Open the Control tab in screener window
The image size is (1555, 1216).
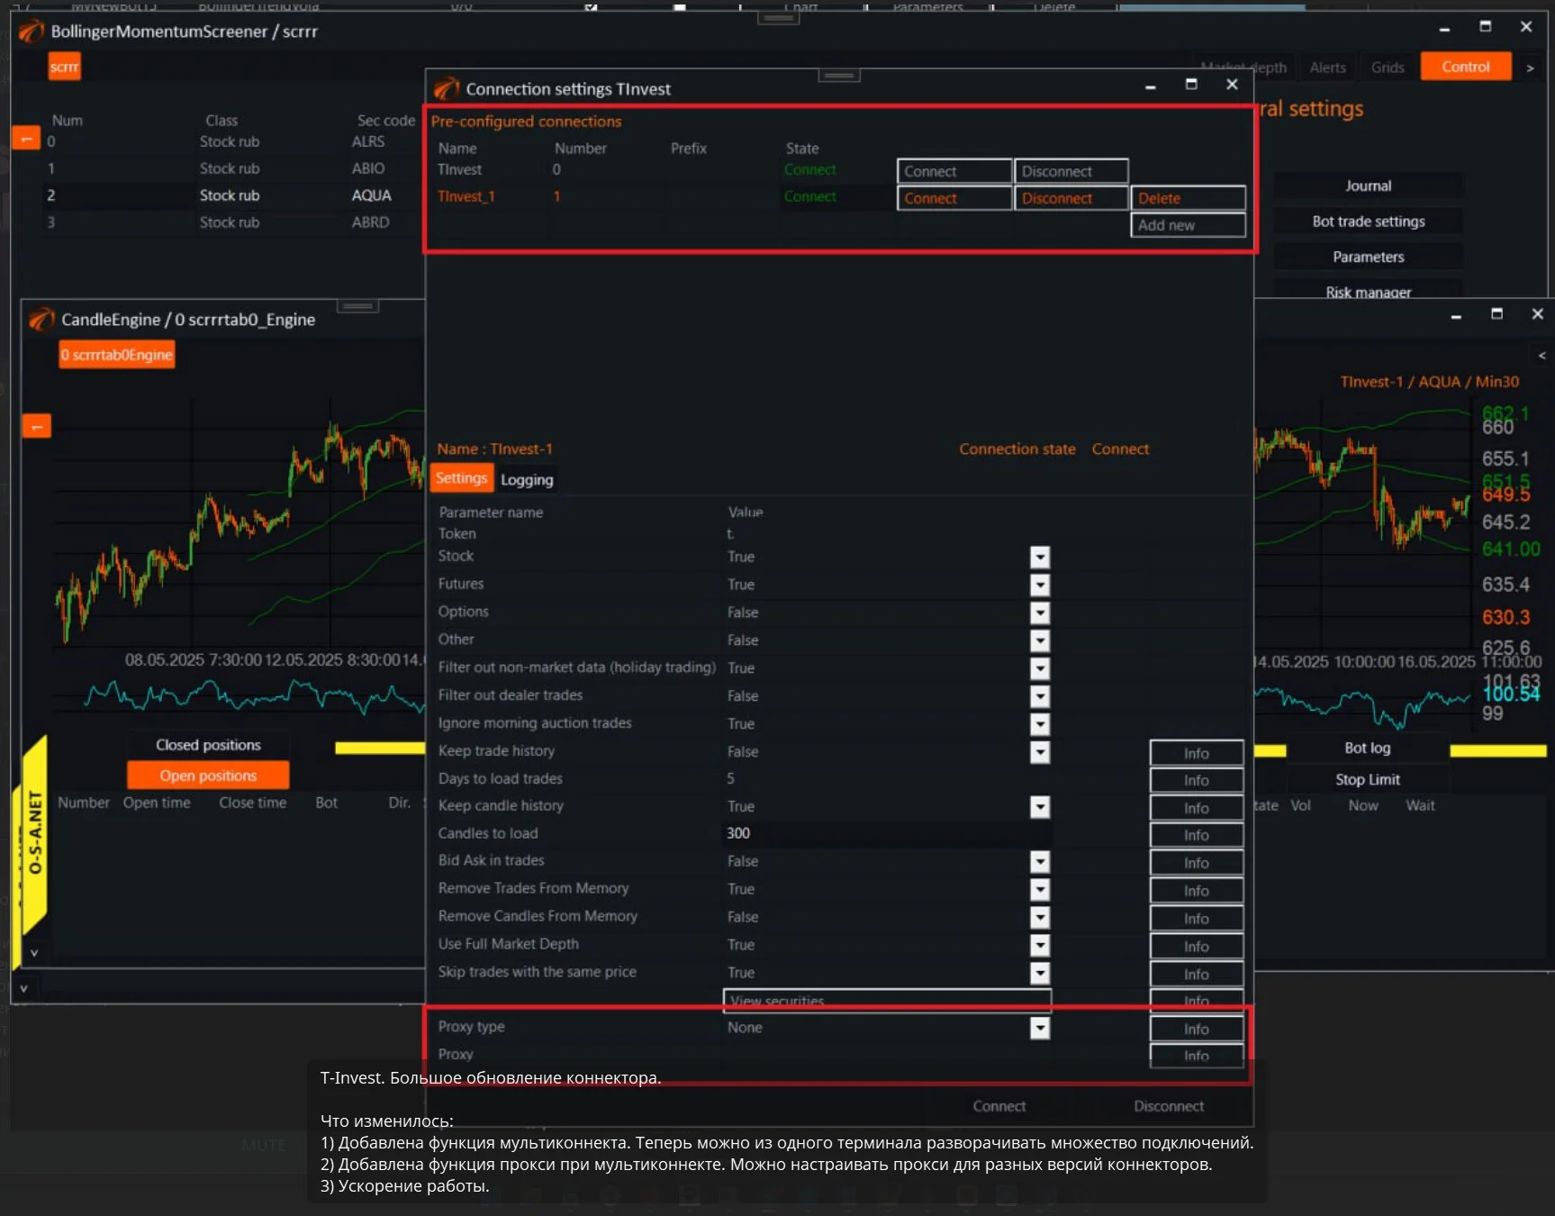pyautogui.click(x=1465, y=67)
